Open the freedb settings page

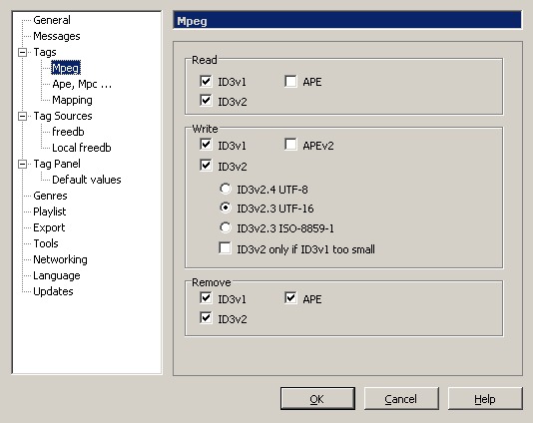point(68,132)
